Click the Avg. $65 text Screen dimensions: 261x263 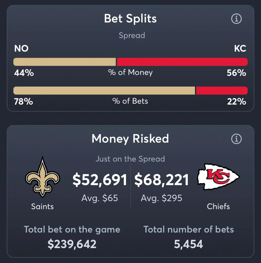100,198
